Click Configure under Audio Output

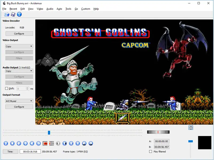[19, 77]
